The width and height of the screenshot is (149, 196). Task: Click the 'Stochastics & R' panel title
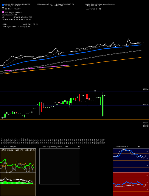(122, 147)
